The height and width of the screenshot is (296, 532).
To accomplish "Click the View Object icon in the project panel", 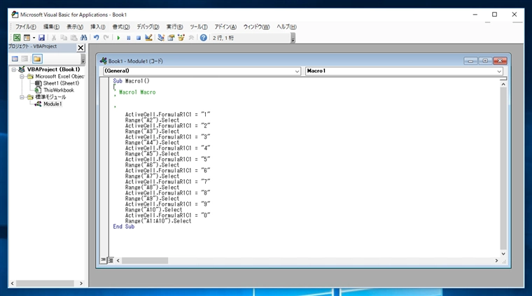I will (x=24, y=59).
